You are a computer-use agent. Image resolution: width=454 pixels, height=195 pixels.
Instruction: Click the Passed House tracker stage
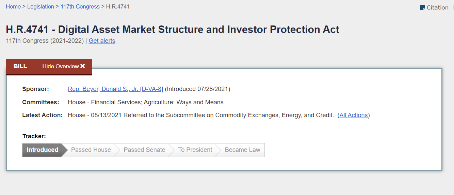coord(91,150)
